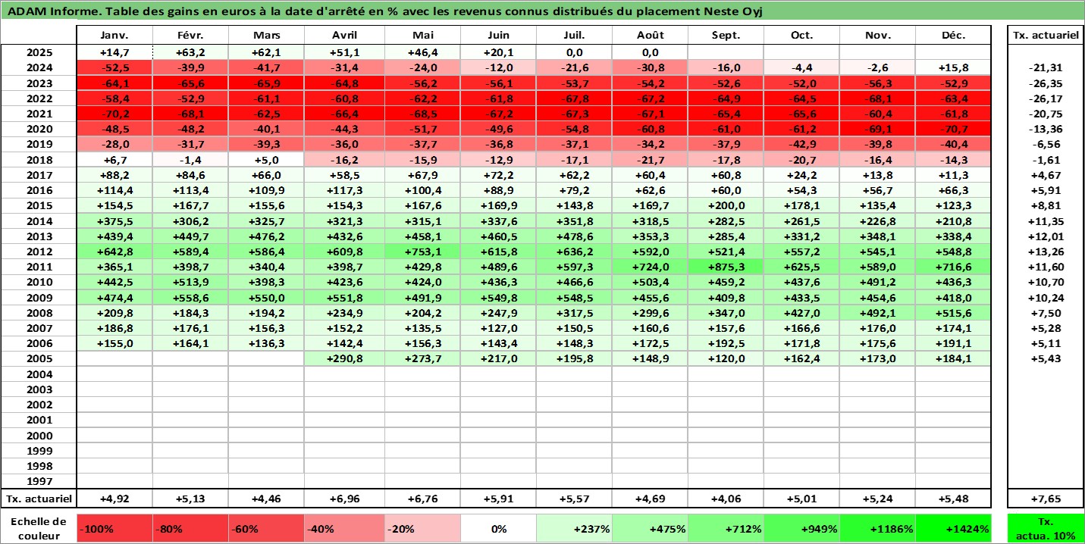The width and height of the screenshot is (1085, 544).
Task: Click the Avril actuarial total +6,96
Action: (344, 499)
